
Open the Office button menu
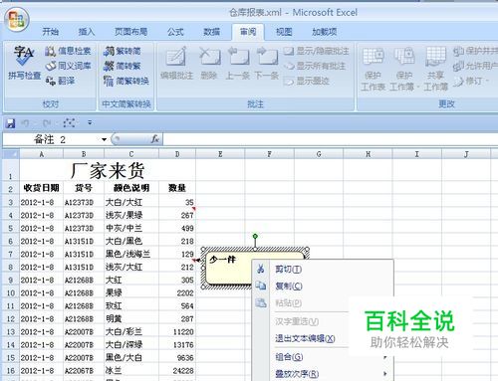[17, 19]
